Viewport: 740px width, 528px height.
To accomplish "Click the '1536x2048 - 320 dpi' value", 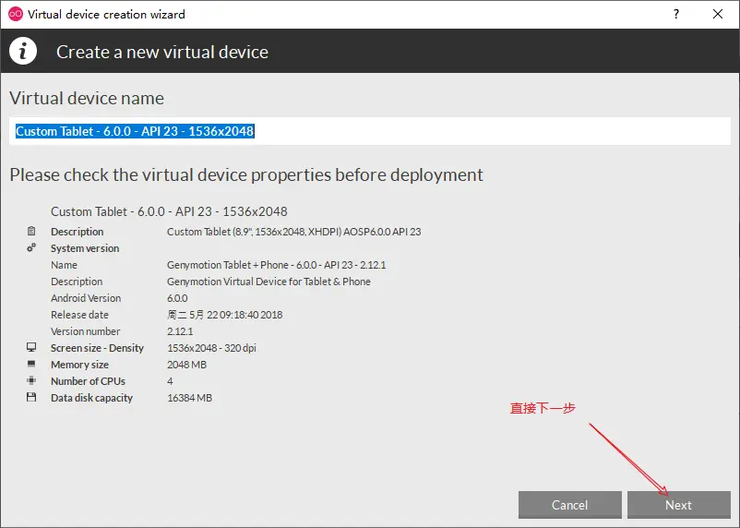I will point(211,348).
